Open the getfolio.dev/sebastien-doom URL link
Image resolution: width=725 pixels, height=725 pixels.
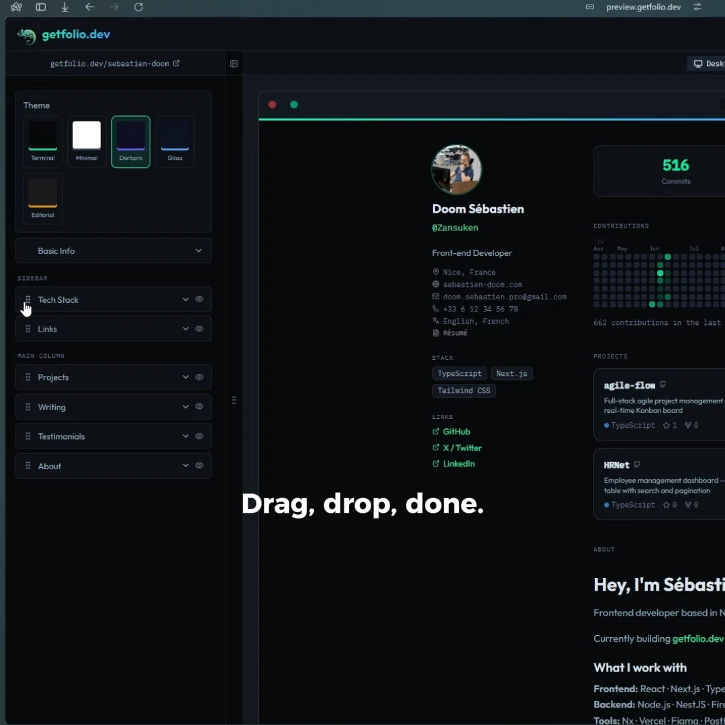pos(109,64)
